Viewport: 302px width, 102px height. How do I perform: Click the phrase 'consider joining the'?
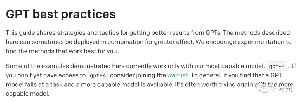[x=138, y=75]
